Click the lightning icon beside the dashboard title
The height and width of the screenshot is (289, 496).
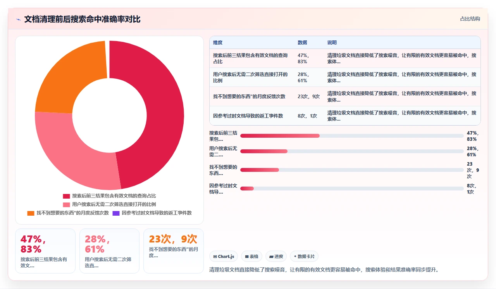(x=18, y=19)
